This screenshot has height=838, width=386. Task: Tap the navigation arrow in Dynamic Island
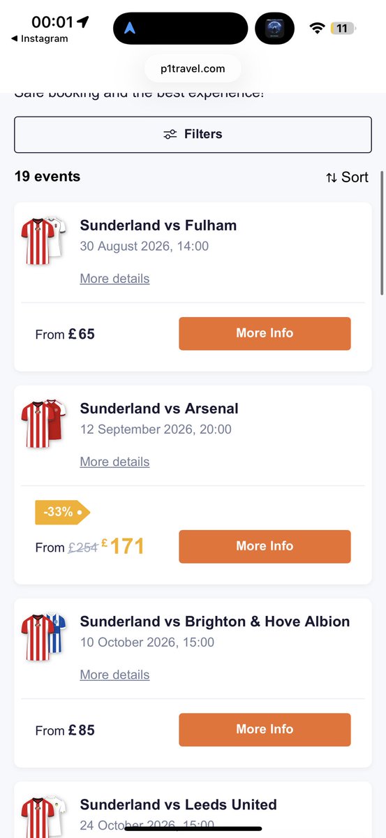click(x=130, y=29)
